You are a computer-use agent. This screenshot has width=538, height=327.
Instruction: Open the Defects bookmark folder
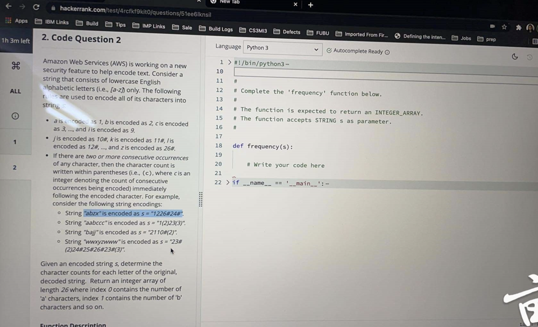(x=287, y=32)
